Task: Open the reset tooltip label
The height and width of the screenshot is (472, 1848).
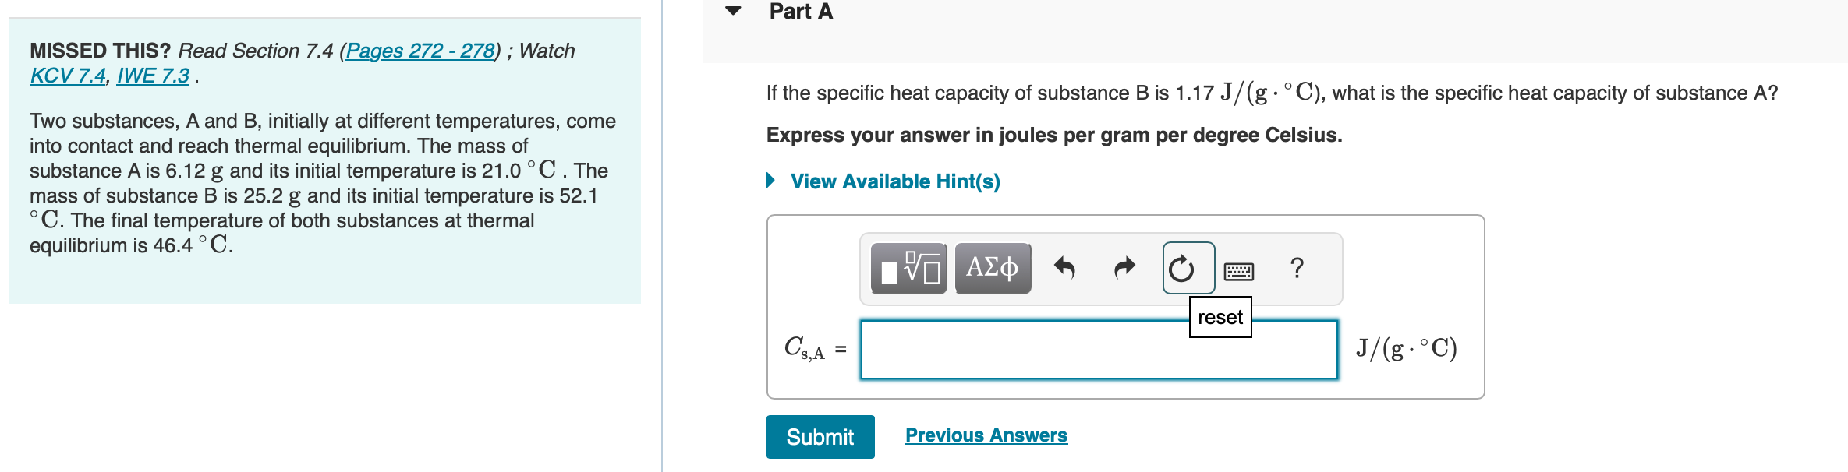Action: point(1220,316)
